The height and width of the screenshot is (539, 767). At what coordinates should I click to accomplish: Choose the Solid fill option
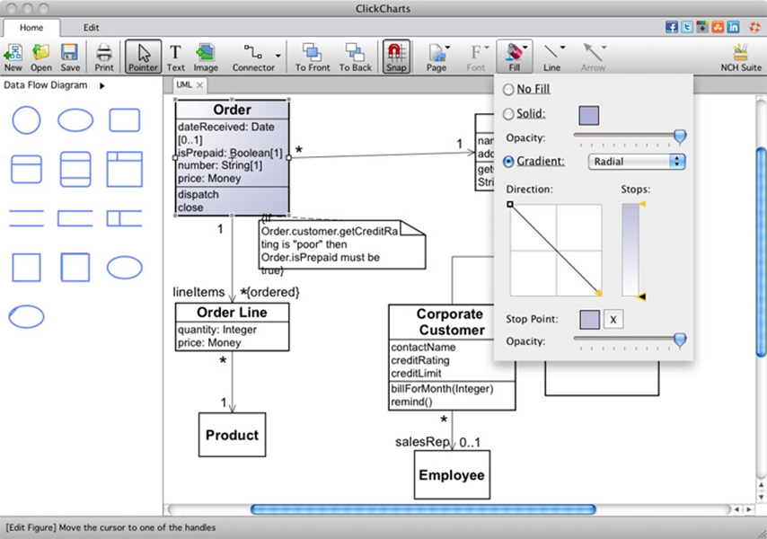[524, 113]
